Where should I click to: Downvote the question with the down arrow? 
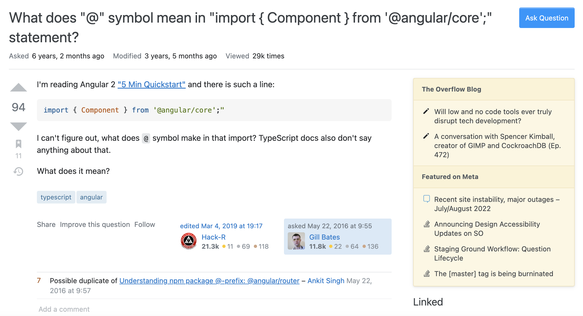point(19,127)
